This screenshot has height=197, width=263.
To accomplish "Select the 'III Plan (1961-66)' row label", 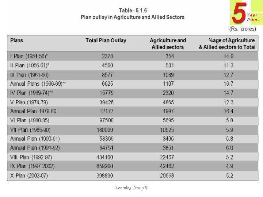I will [x=29, y=74].
